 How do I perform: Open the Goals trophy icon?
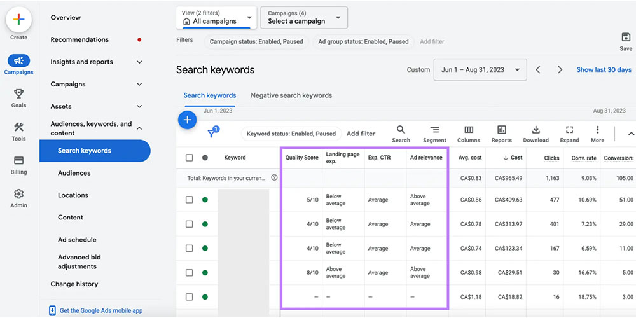click(x=18, y=93)
